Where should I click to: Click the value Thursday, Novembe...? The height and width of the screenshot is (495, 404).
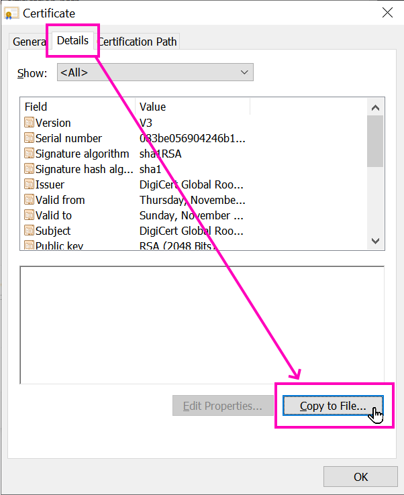click(x=193, y=200)
